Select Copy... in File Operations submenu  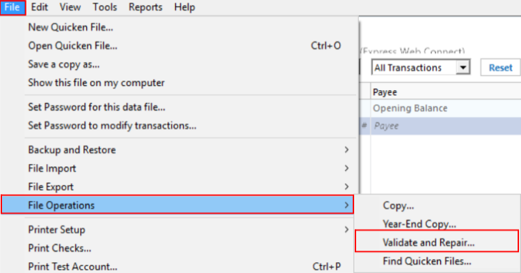[438, 206]
